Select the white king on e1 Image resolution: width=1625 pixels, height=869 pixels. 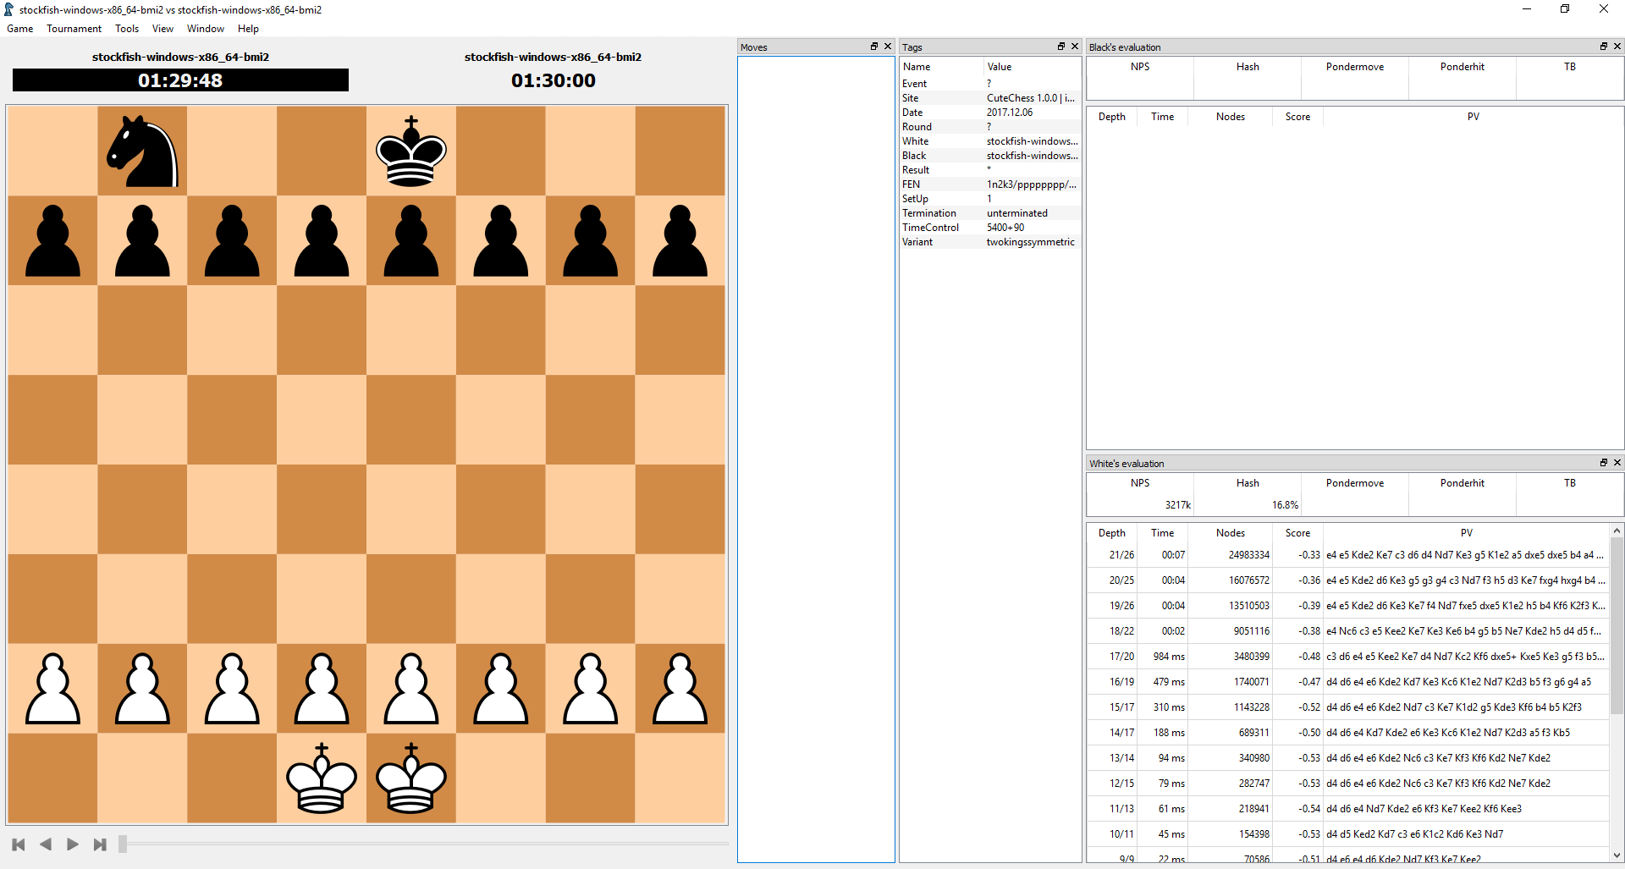pos(411,778)
